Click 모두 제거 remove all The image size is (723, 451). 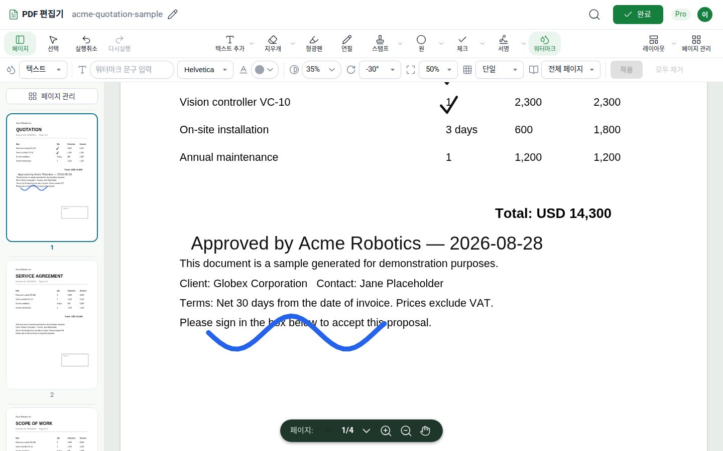pos(669,70)
